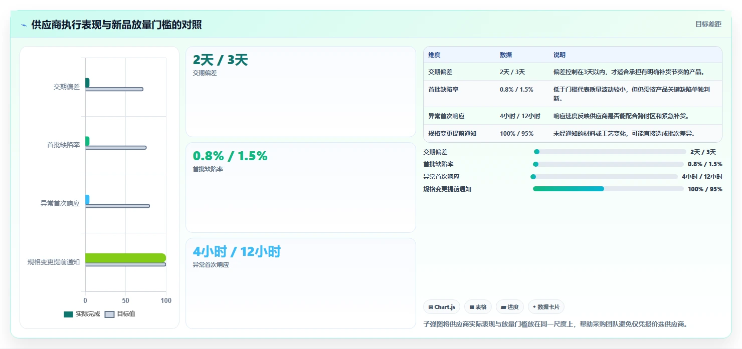Click the 100% / 95% value beside progress bar
Viewport: 742px width, 349px height.
705,189
